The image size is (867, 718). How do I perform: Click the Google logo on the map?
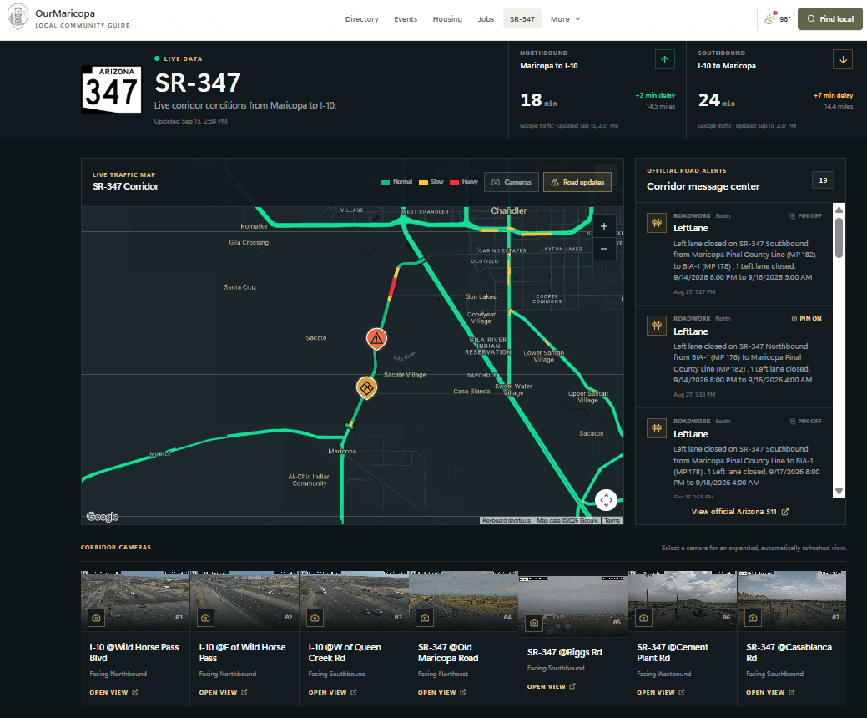tap(103, 517)
